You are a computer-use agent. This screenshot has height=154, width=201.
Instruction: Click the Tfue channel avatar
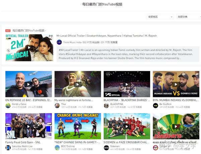[x=57, y=105]
